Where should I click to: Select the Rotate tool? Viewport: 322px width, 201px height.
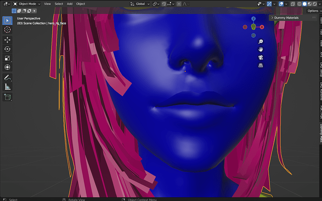click(x=7, y=49)
